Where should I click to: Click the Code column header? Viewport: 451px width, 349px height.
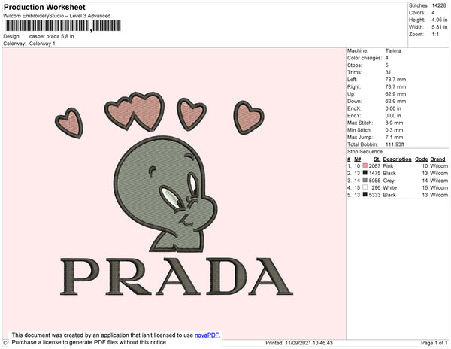(422, 159)
